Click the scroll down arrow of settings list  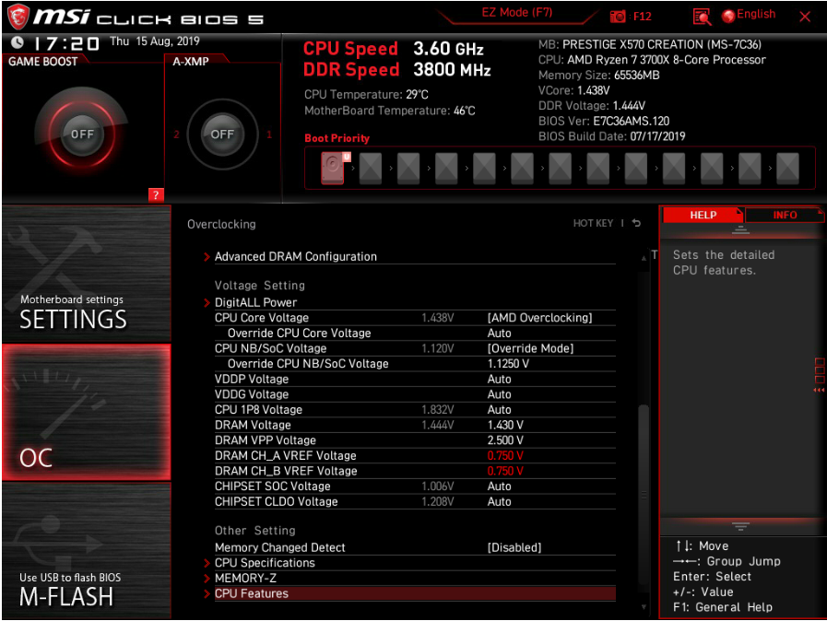[644, 607]
